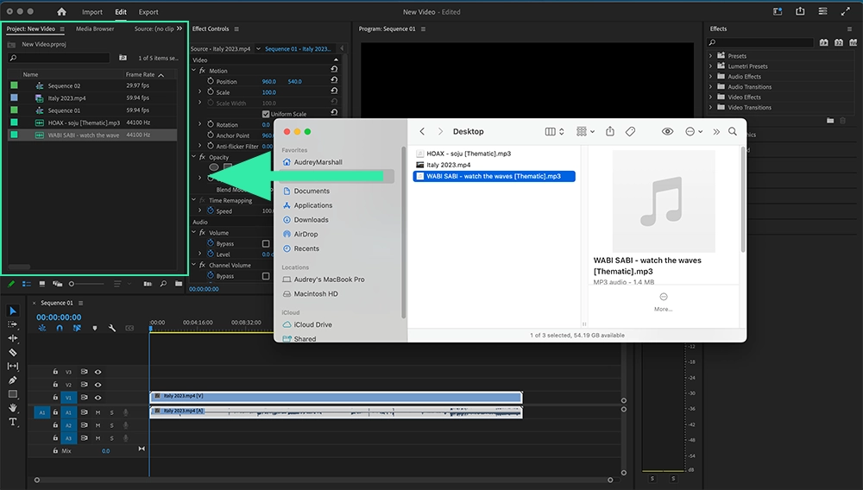Open Premiere Quick Export share icon
The image size is (863, 490).
click(800, 11)
